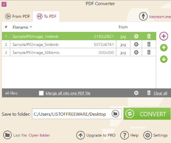Screen dimensions: 171x143
Task: Move selected file up with green arrow
Action: pos(164,48)
